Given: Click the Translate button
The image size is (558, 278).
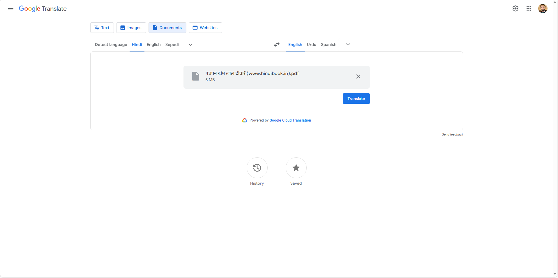Looking at the screenshot, I should [x=356, y=98].
